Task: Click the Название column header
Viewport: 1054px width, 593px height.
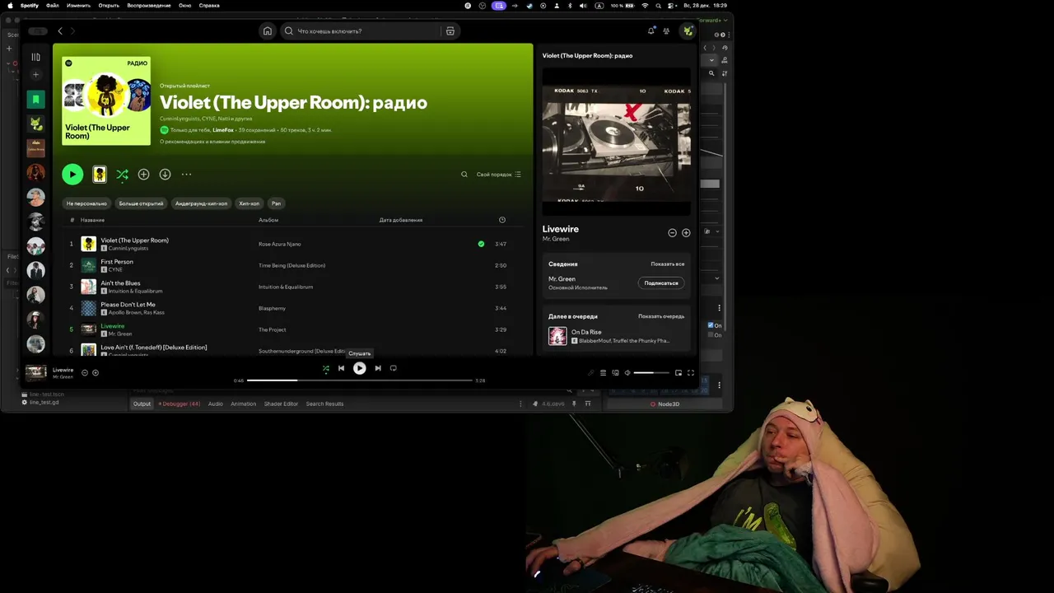Action: (92, 220)
